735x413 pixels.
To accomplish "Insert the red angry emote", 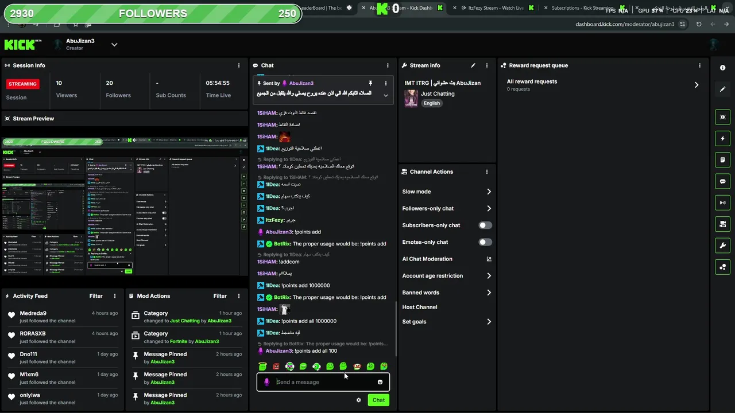I will point(276,366).
